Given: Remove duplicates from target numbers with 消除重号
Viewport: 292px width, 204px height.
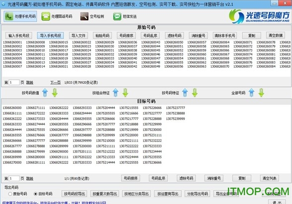Looking at the screenshot, I should click(214, 178).
